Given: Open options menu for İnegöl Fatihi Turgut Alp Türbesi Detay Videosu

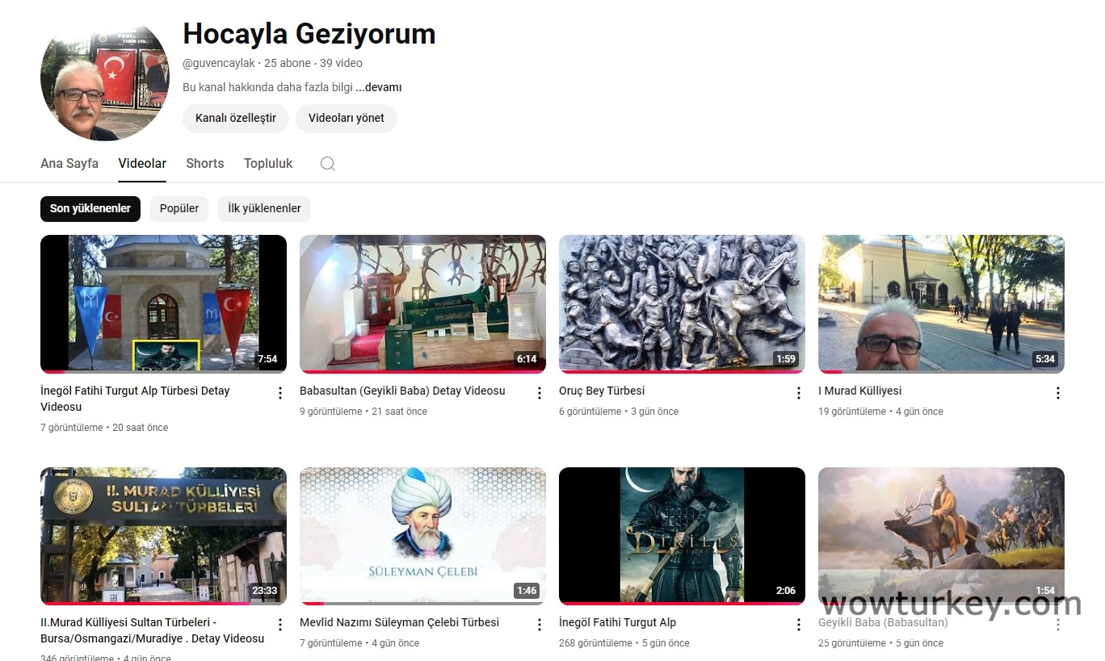Looking at the screenshot, I should pyautogui.click(x=280, y=393).
